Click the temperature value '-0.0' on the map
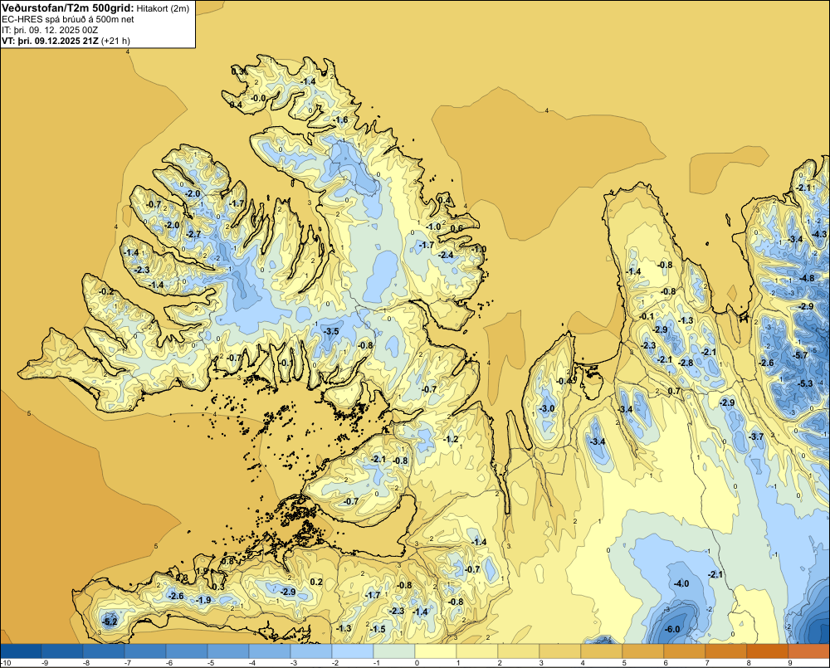Viewport: 830px width, 668px height. 259,98
